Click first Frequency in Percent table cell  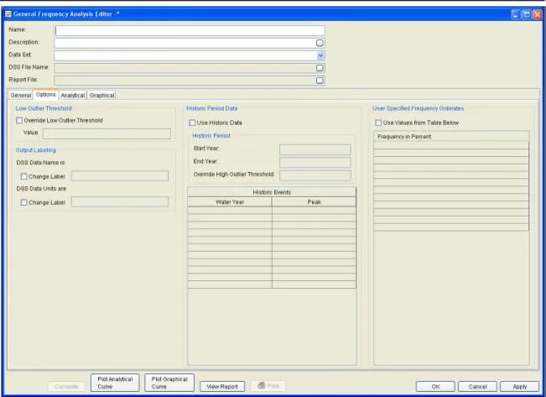click(451, 145)
